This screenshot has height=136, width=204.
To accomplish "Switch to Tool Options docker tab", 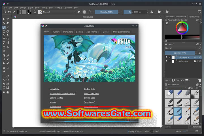I will coord(194,17).
